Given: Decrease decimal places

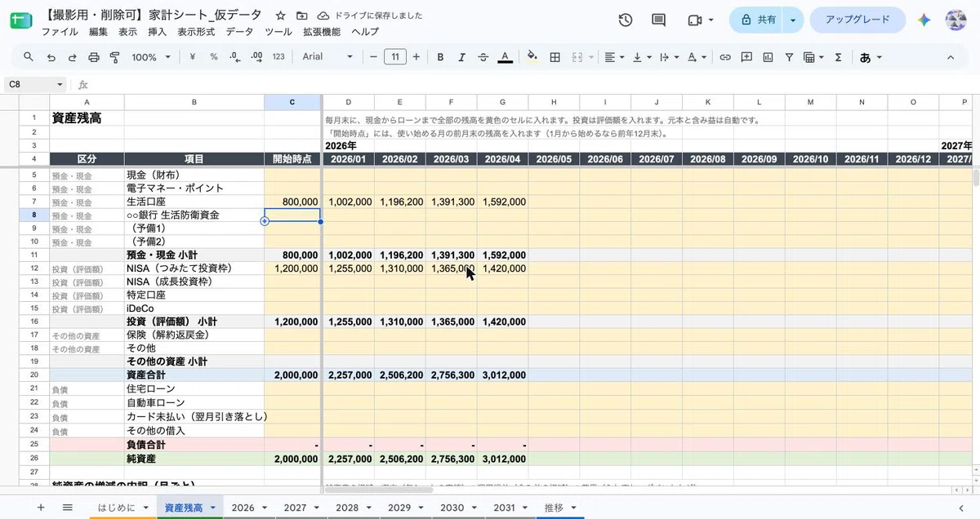Looking at the screenshot, I should [x=235, y=57].
